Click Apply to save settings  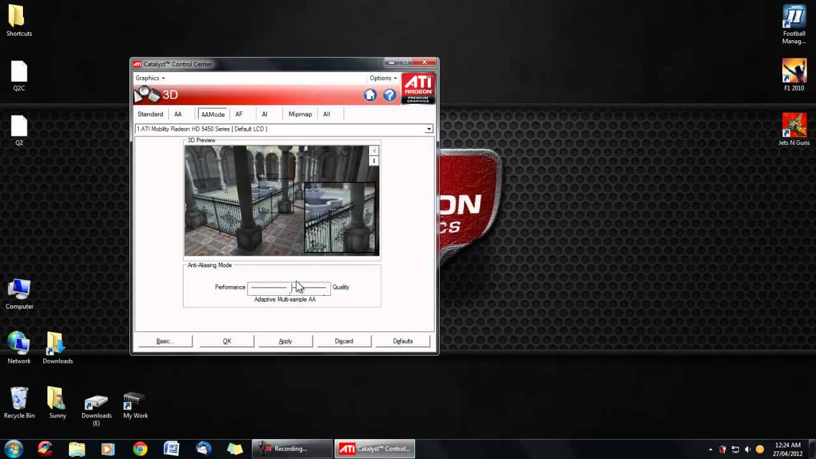[285, 341]
